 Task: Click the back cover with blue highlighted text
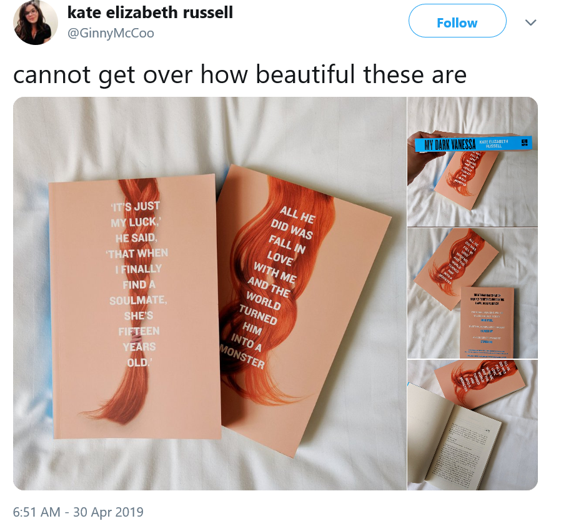coord(487,322)
